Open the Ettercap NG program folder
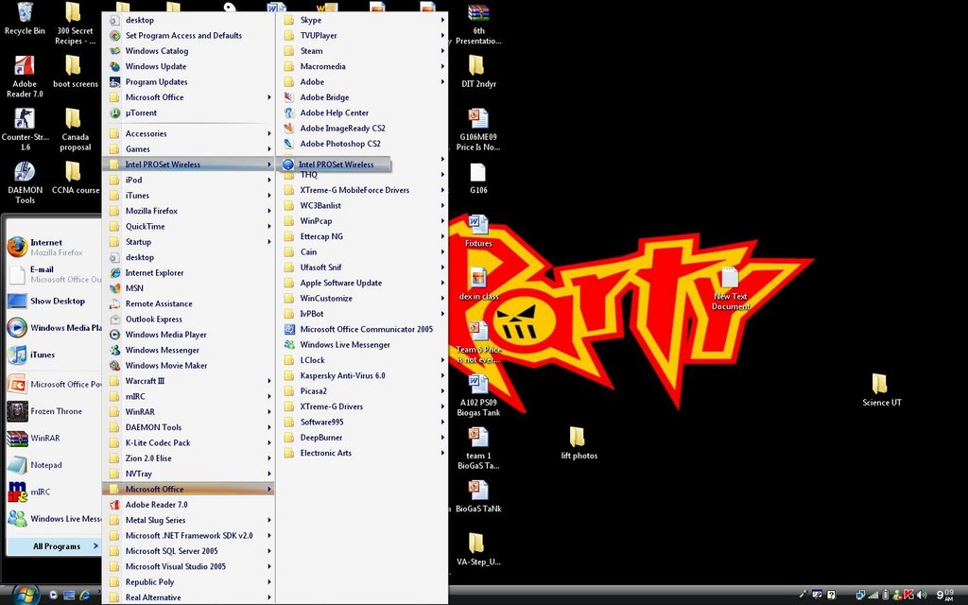This screenshot has width=968, height=605. point(362,236)
